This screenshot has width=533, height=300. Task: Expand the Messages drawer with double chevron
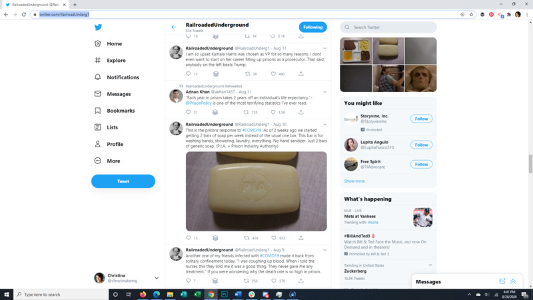click(513, 281)
